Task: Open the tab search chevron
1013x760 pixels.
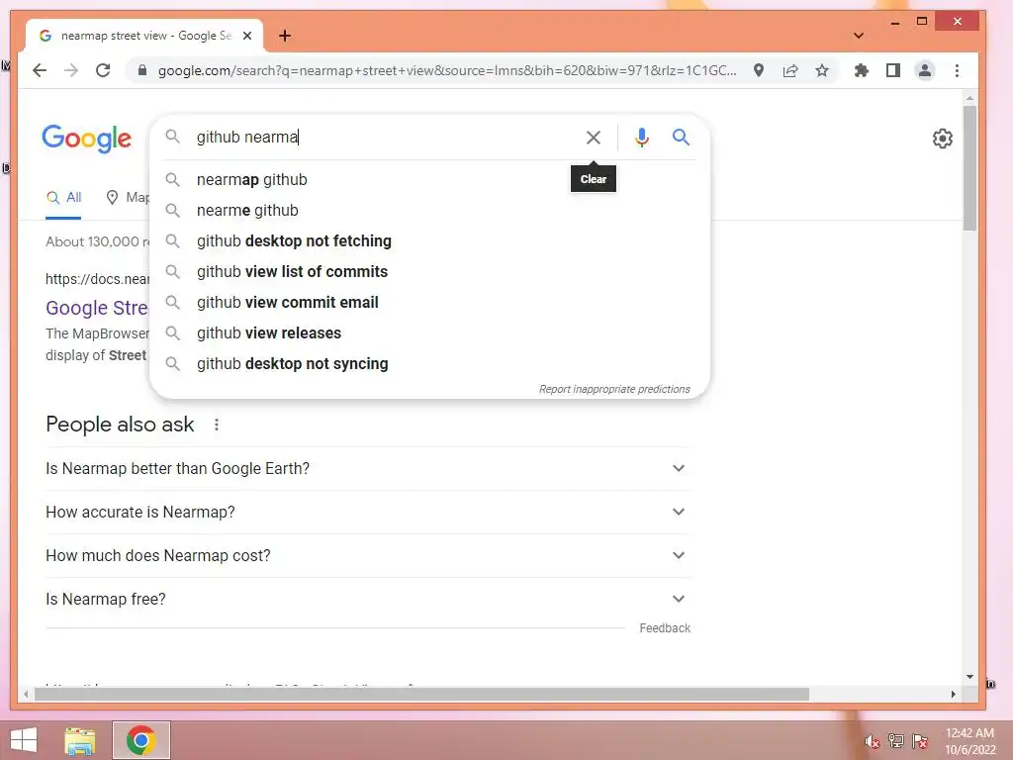Action: click(859, 36)
